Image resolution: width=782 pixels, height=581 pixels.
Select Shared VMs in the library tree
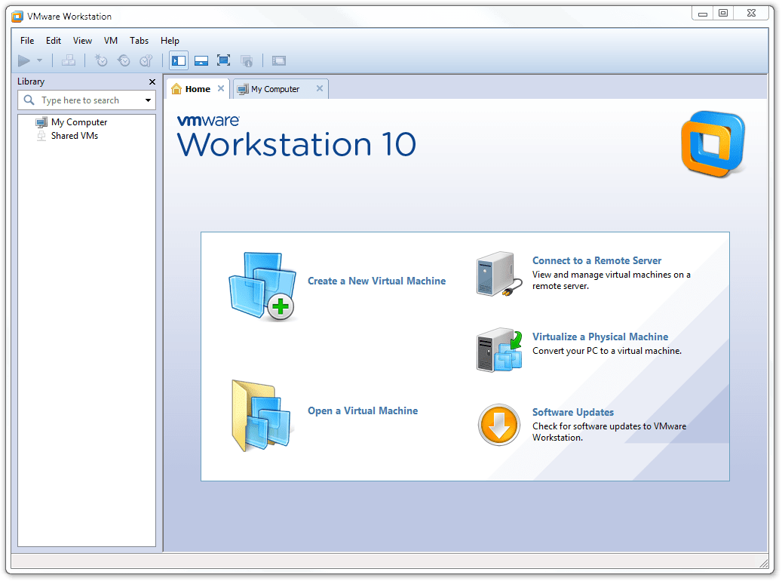point(67,136)
